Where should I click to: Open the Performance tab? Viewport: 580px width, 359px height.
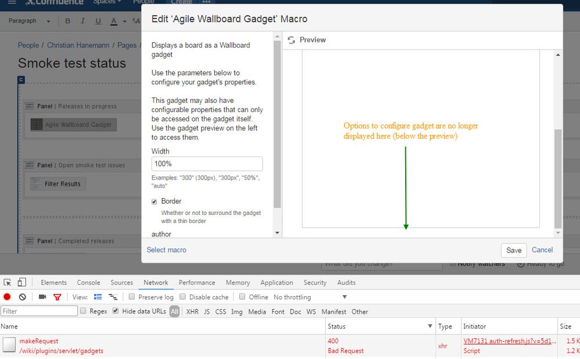coord(197,282)
